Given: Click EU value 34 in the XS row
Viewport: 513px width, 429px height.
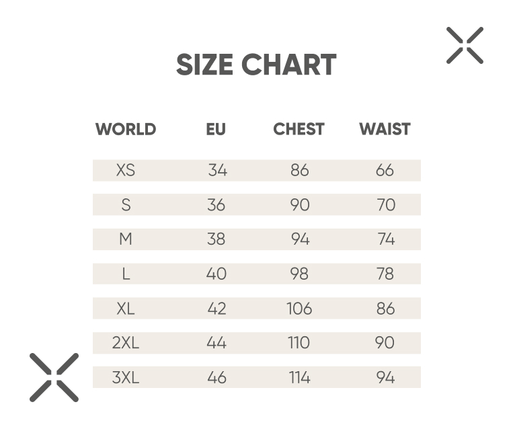Looking at the screenshot, I should (x=218, y=170).
